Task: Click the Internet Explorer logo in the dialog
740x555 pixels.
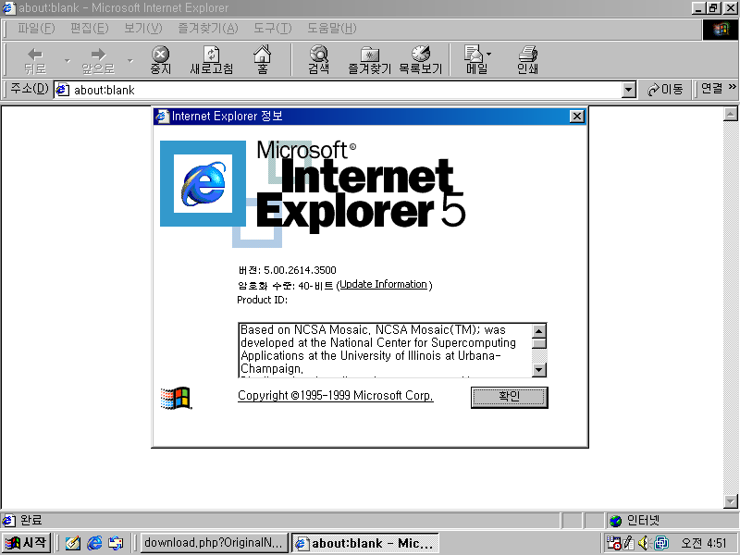Action: [203, 183]
